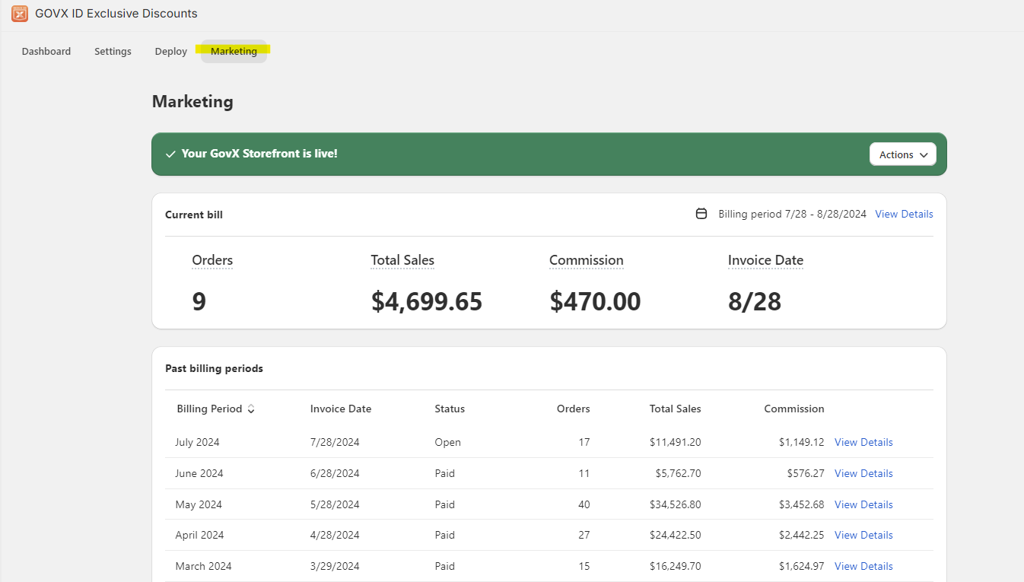Click the Your GovX Storefront is live banner text
Viewport: 1024px width, 582px height.
tap(259, 154)
